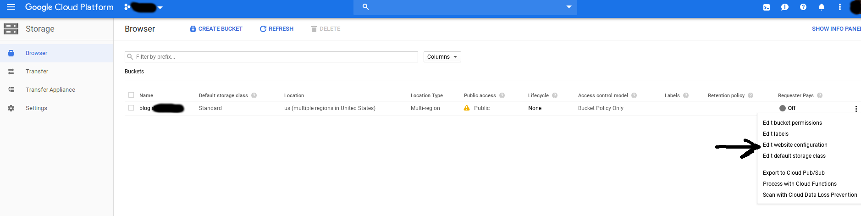Click Retention policy help icon
Image resolution: width=861 pixels, height=216 pixels.
tap(751, 95)
